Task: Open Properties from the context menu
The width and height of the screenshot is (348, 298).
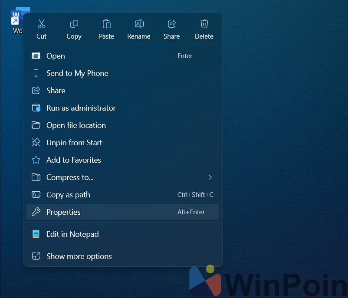Action: click(x=123, y=212)
